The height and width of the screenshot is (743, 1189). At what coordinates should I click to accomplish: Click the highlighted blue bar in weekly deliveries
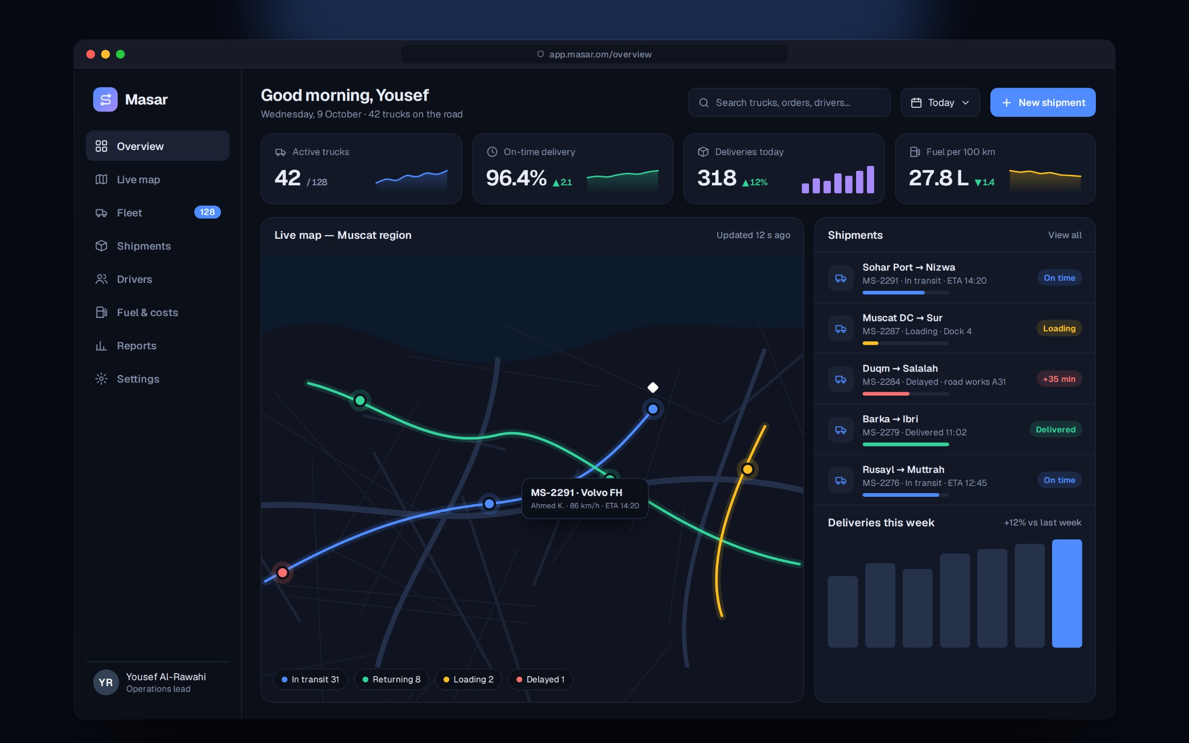[1067, 593]
